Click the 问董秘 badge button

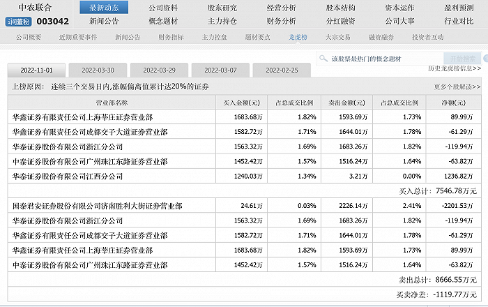click(x=18, y=22)
